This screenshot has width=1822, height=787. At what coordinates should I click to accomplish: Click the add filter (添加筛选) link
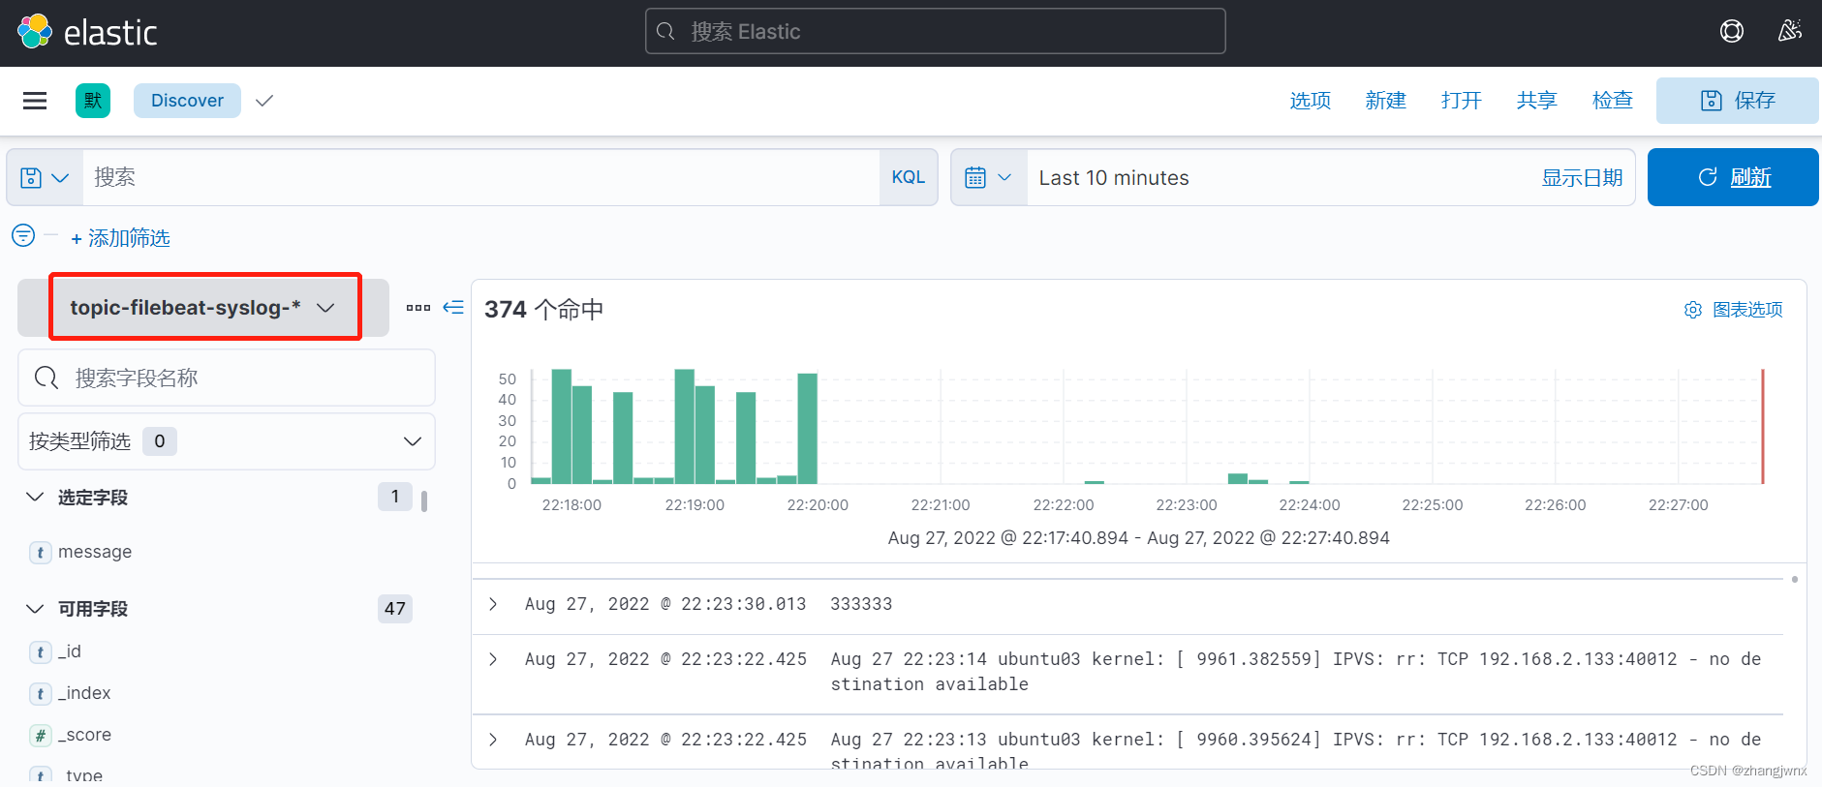(x=120, y=238)
